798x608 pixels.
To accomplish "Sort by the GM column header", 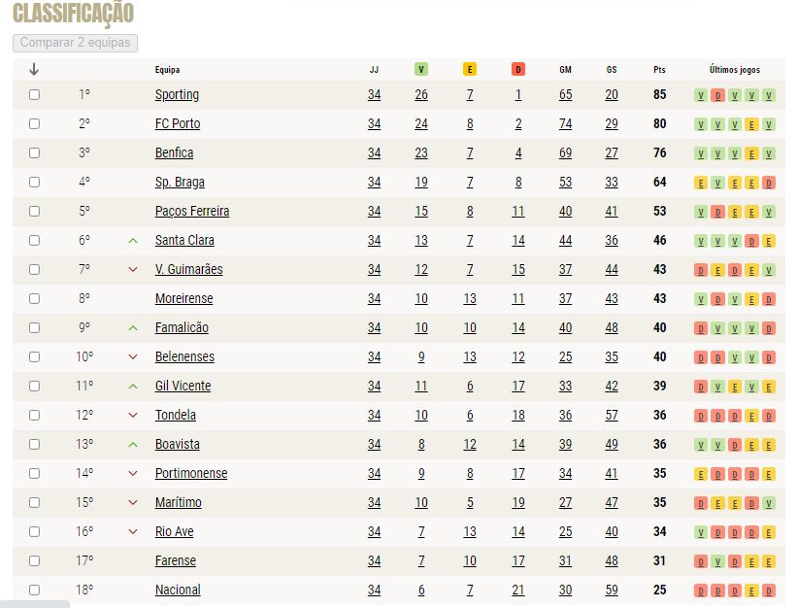I will point(565,70).
